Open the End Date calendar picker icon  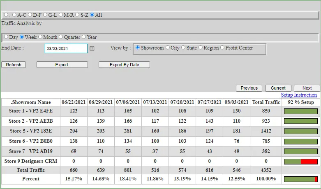pyautogui.click(x=92, y=48)
